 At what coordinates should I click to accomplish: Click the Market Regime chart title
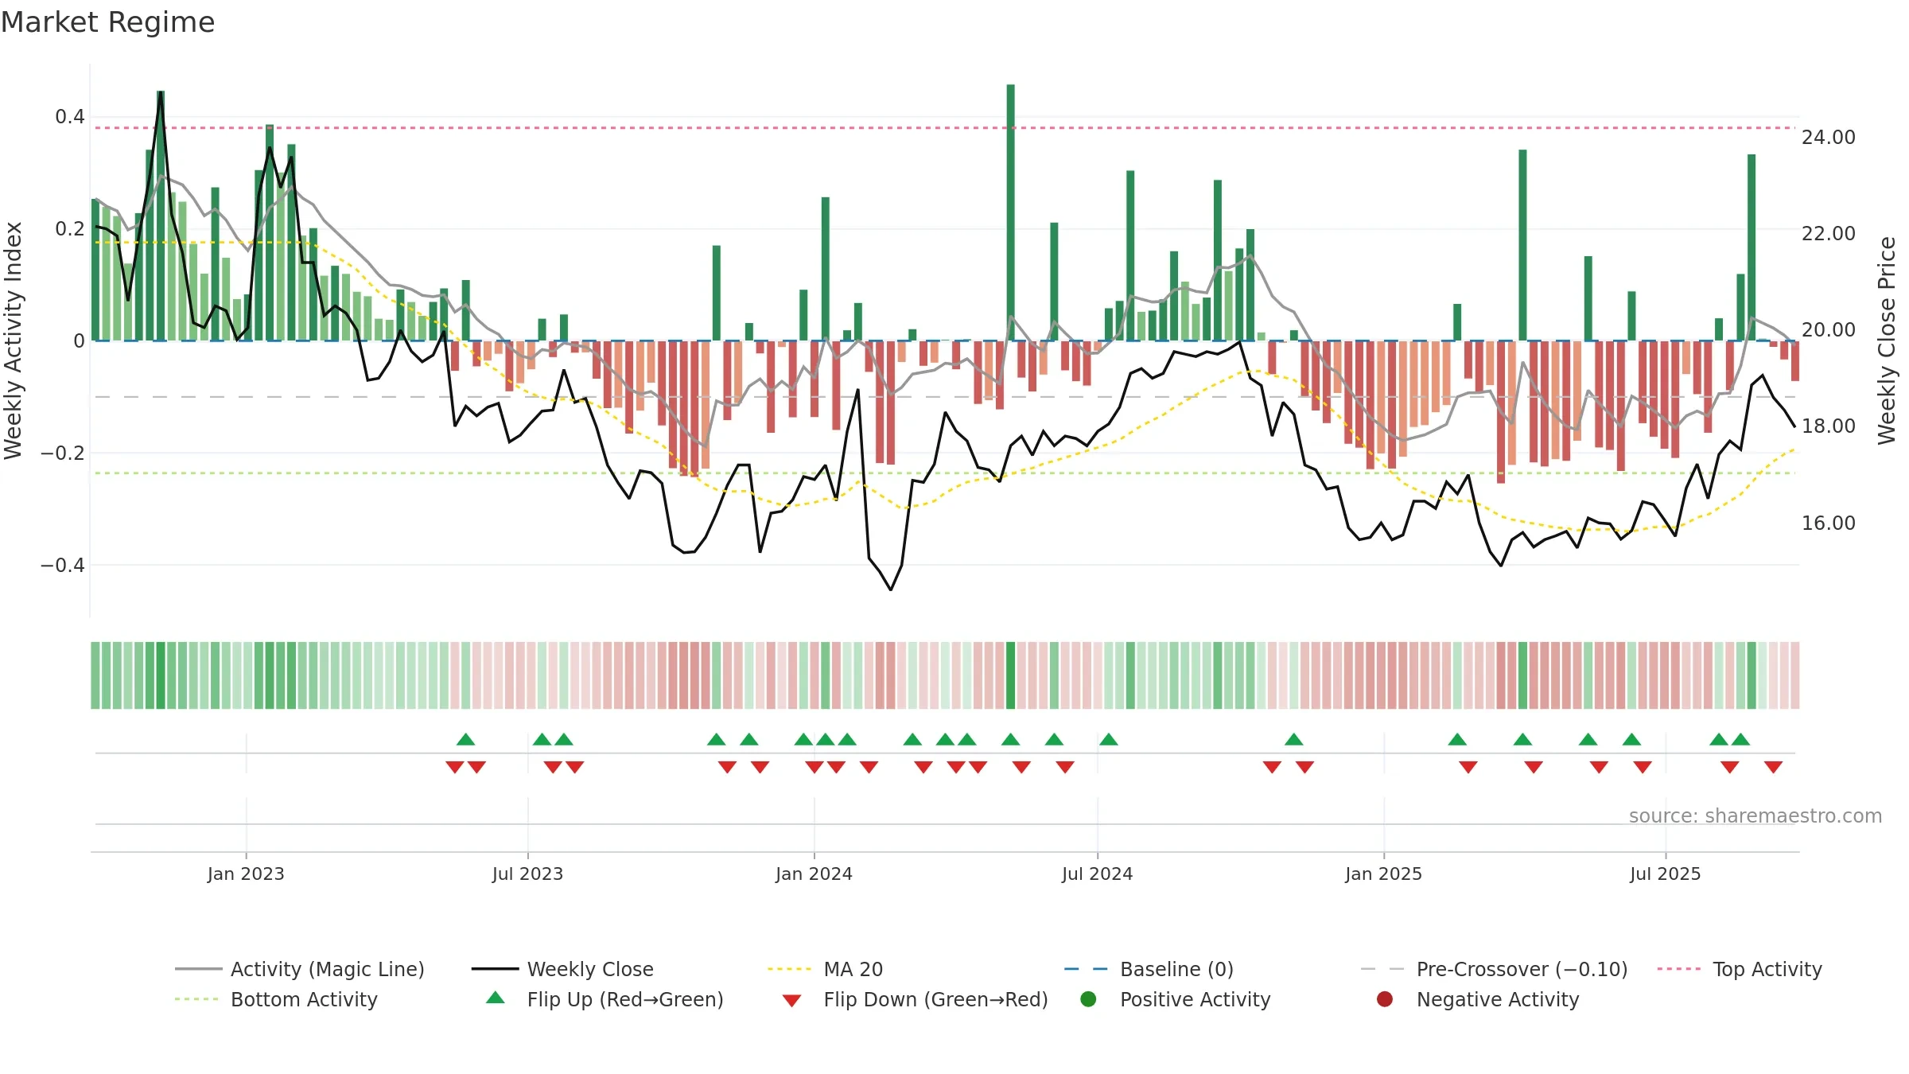[107, 22]
